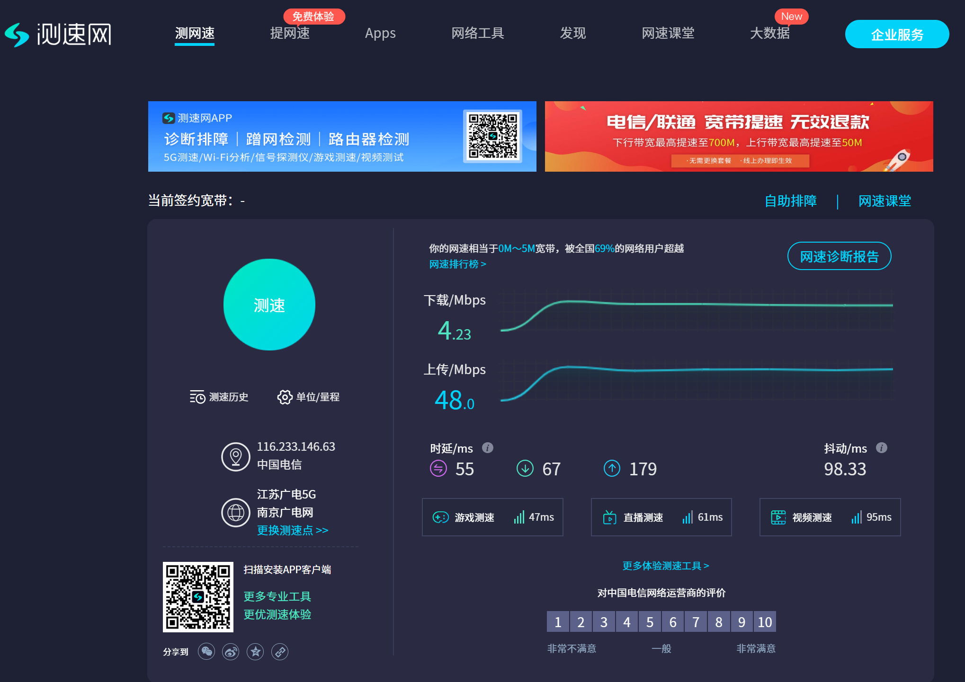Click the banner QR code in 测速网APP ad
This screenshot has width=965, height=682.
tap(493, 136)
